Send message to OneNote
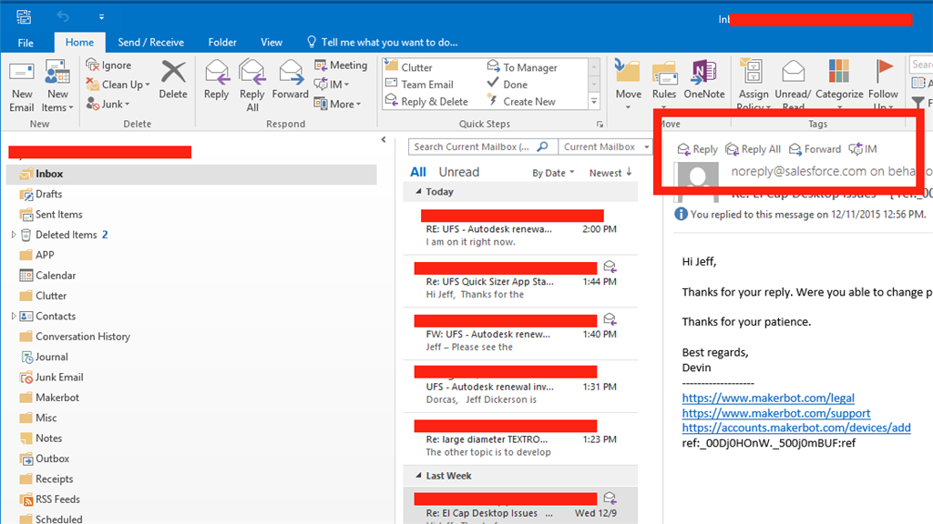This screenshot has height=524, width=933. 704,80
